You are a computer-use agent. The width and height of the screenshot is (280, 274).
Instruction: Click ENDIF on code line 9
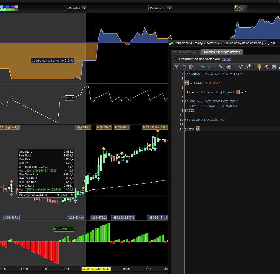pyautogui.click(x=189, y=111)
